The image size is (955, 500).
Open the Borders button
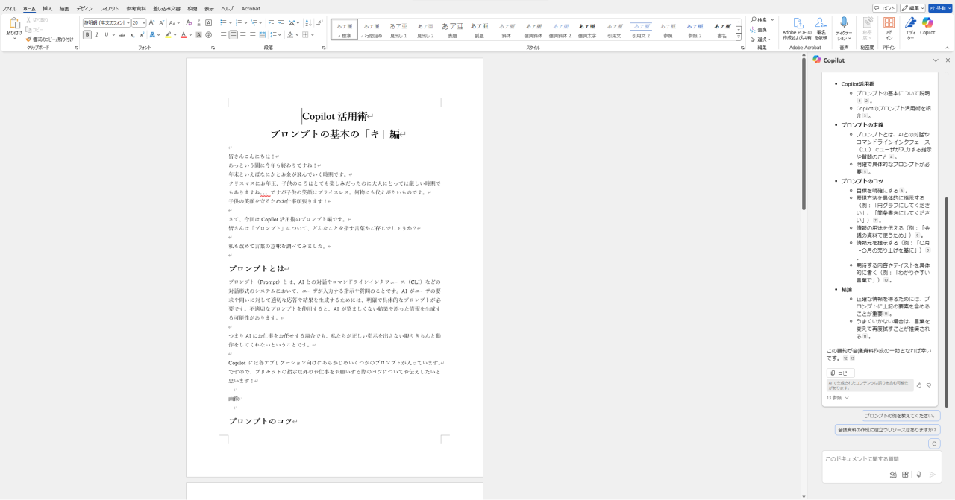click(x=307, y=35)
